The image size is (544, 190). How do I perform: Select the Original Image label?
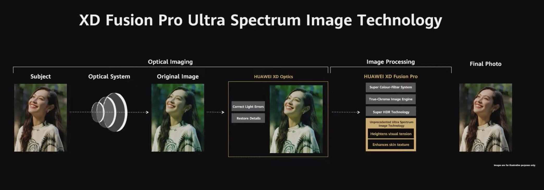pyautogui.click(x=178, y=76)
